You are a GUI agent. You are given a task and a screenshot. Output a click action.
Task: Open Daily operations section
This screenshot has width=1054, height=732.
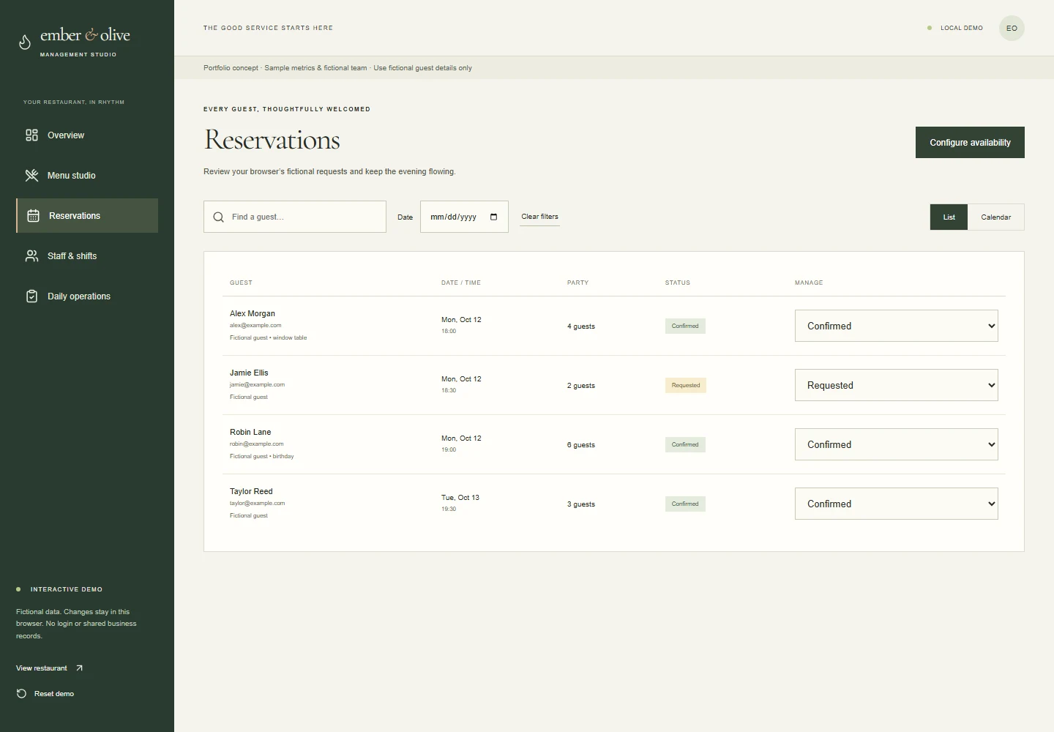[x=87, y=296]
